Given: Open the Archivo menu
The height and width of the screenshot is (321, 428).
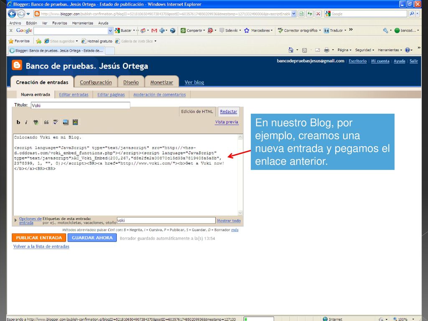Looking at the screenshot, I should coord(15,23).
